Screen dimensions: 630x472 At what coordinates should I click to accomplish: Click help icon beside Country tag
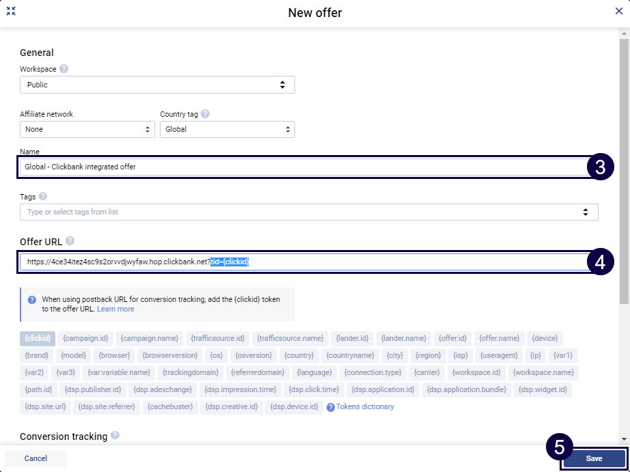click(205, 114)
